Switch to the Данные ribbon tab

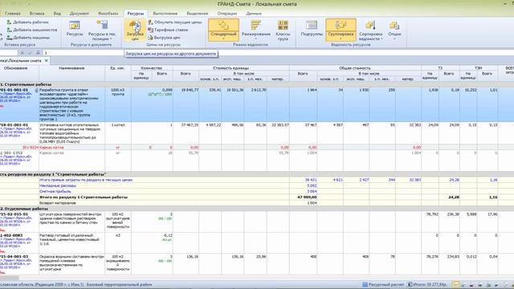[254, 14]
